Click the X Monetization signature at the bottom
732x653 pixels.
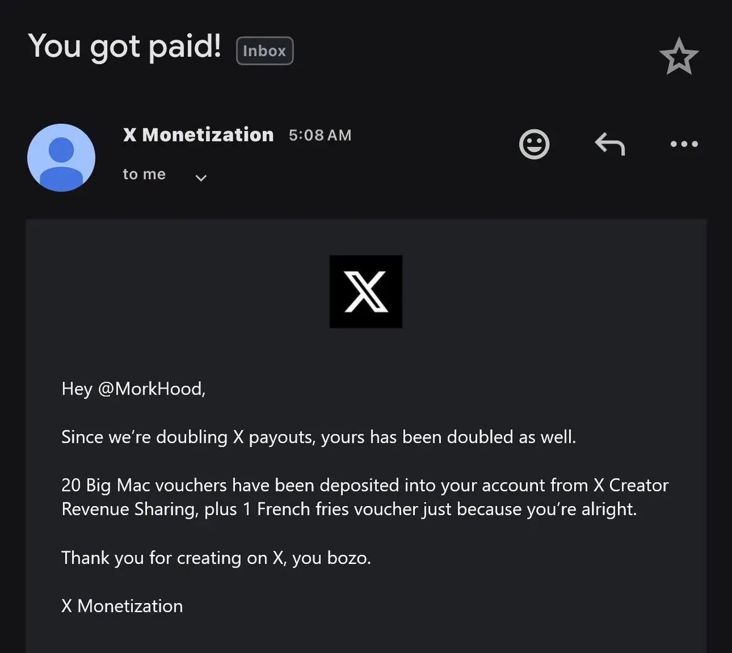tap(122, 605)
